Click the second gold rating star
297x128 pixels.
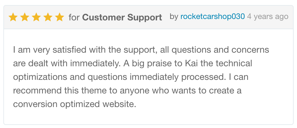[25, 17]
